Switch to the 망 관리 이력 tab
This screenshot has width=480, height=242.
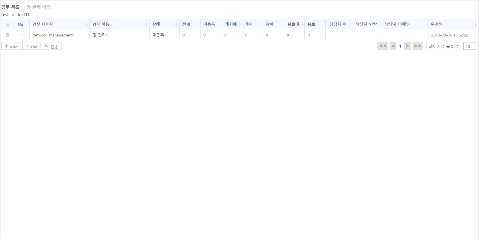coord(39,6)
